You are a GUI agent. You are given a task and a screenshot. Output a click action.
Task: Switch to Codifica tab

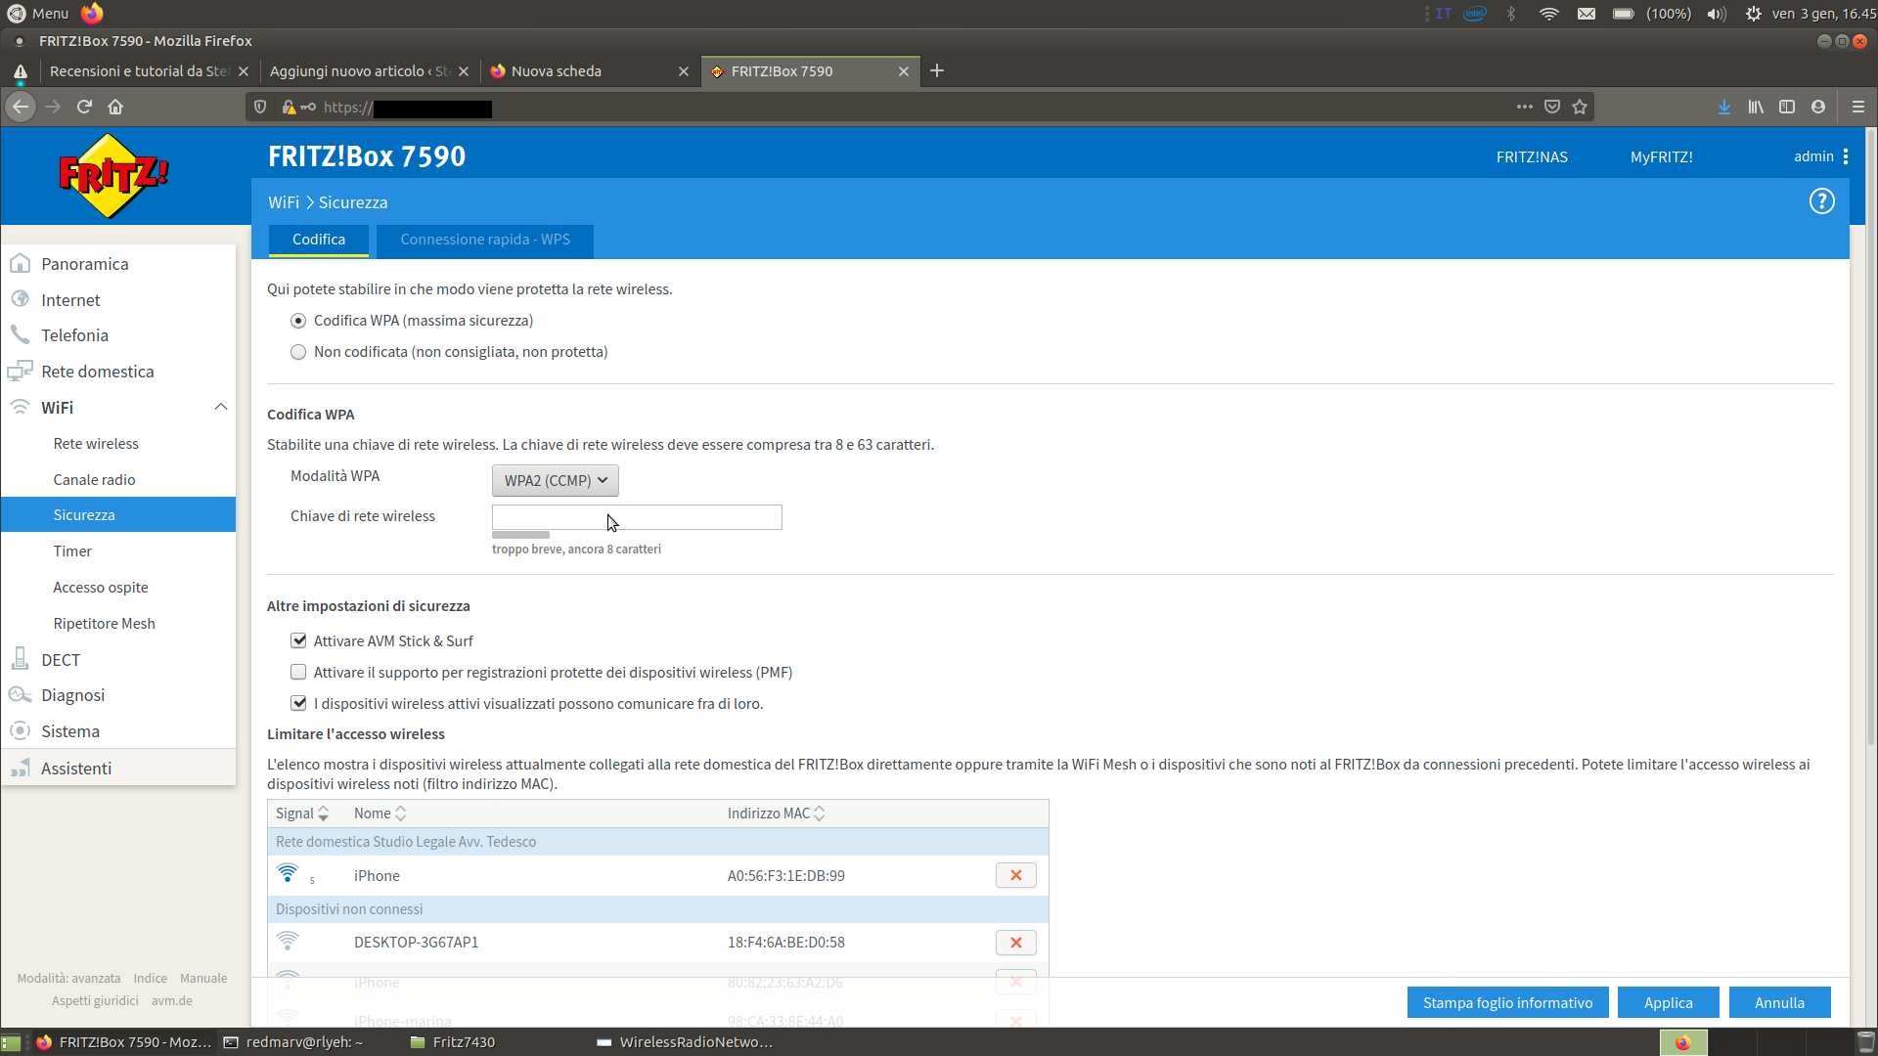coord(319,240)
